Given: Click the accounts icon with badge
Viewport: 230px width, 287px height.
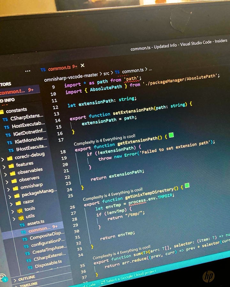Looking at the screenshot, I should [x=3, y=277].
